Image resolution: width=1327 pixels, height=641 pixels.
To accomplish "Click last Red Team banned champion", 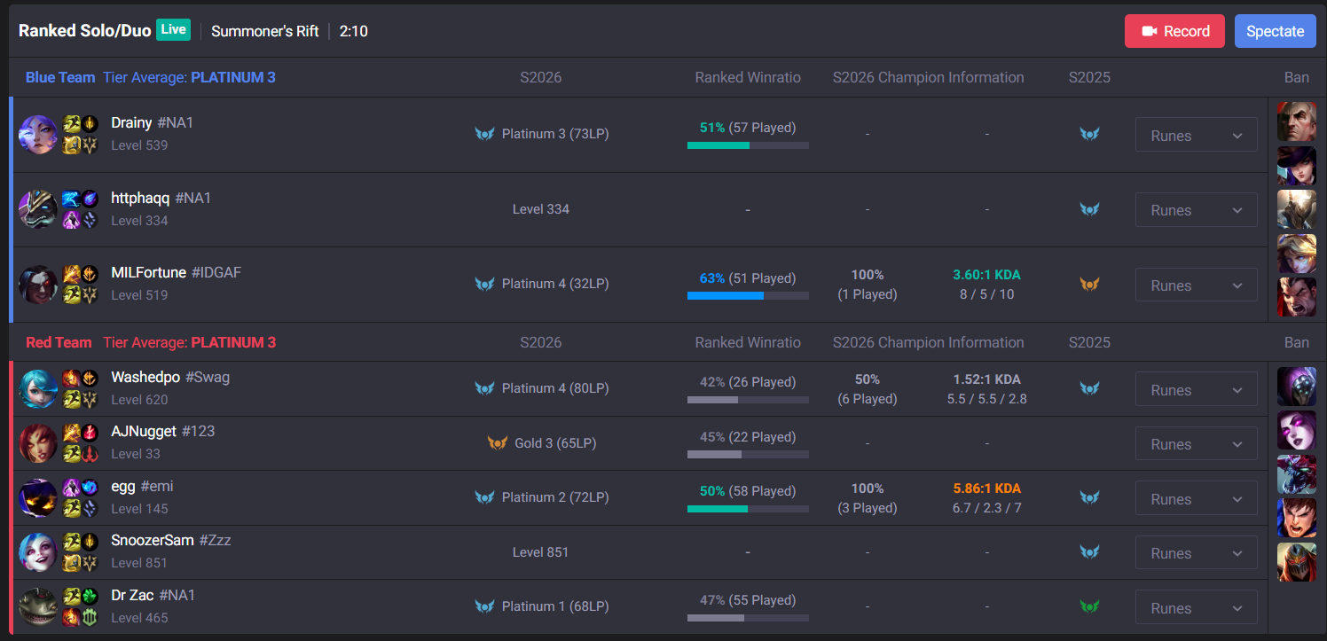I will (x=1297, y=561).
